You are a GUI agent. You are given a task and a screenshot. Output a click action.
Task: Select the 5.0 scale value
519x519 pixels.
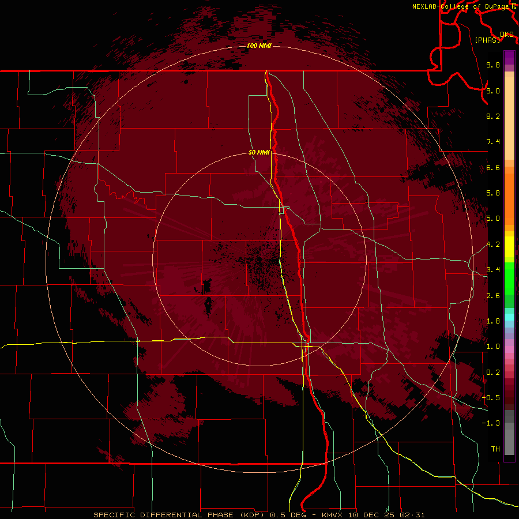coord(493,219)
